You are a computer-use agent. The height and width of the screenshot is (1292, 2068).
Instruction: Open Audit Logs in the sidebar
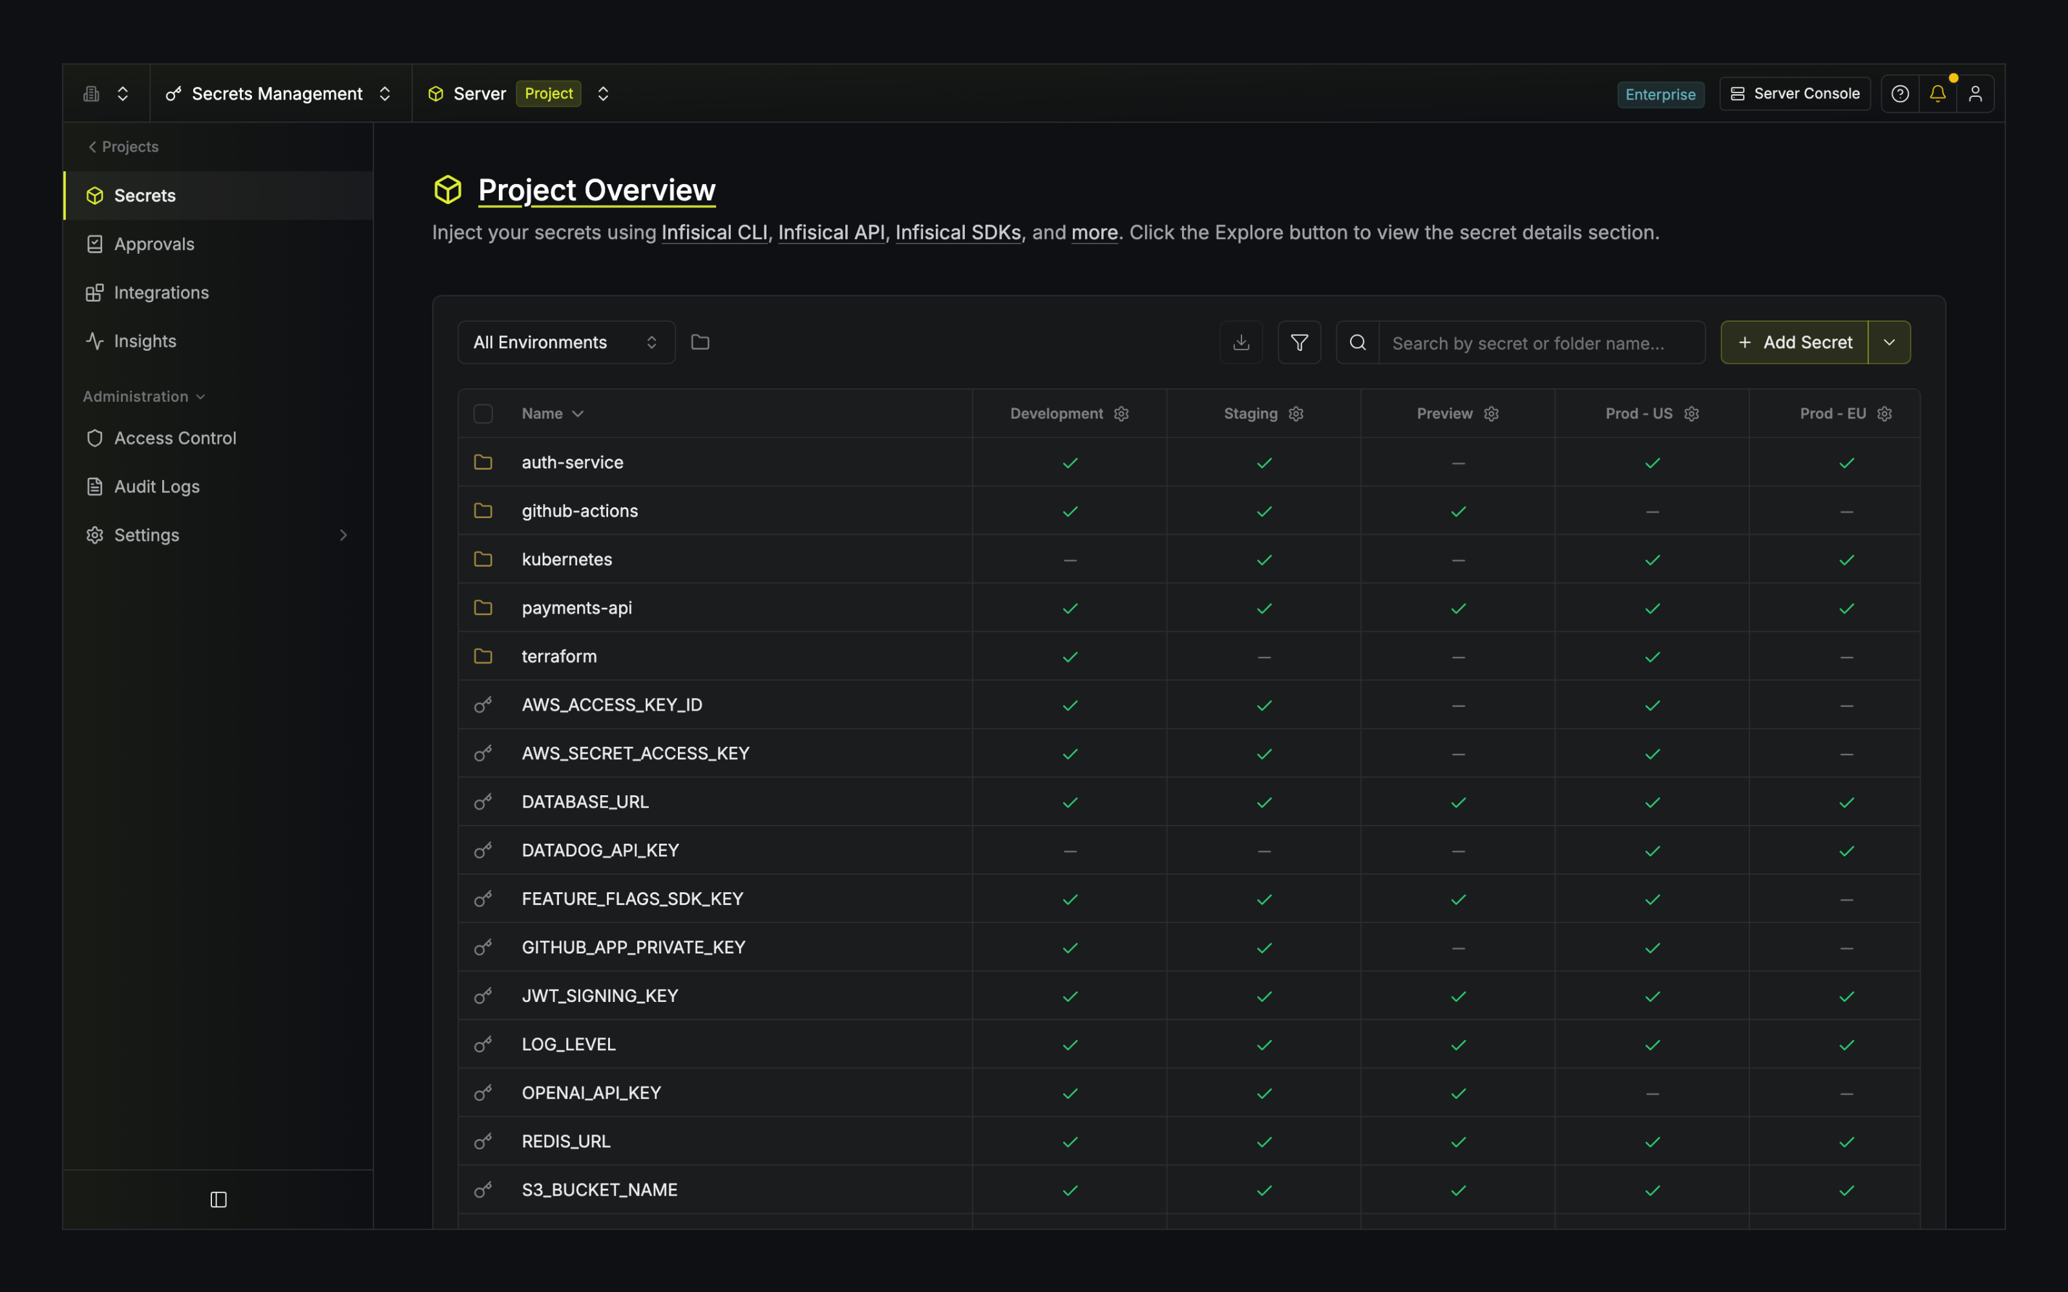(219, 486)
